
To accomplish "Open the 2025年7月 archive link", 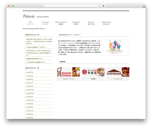I will (29, 83).
